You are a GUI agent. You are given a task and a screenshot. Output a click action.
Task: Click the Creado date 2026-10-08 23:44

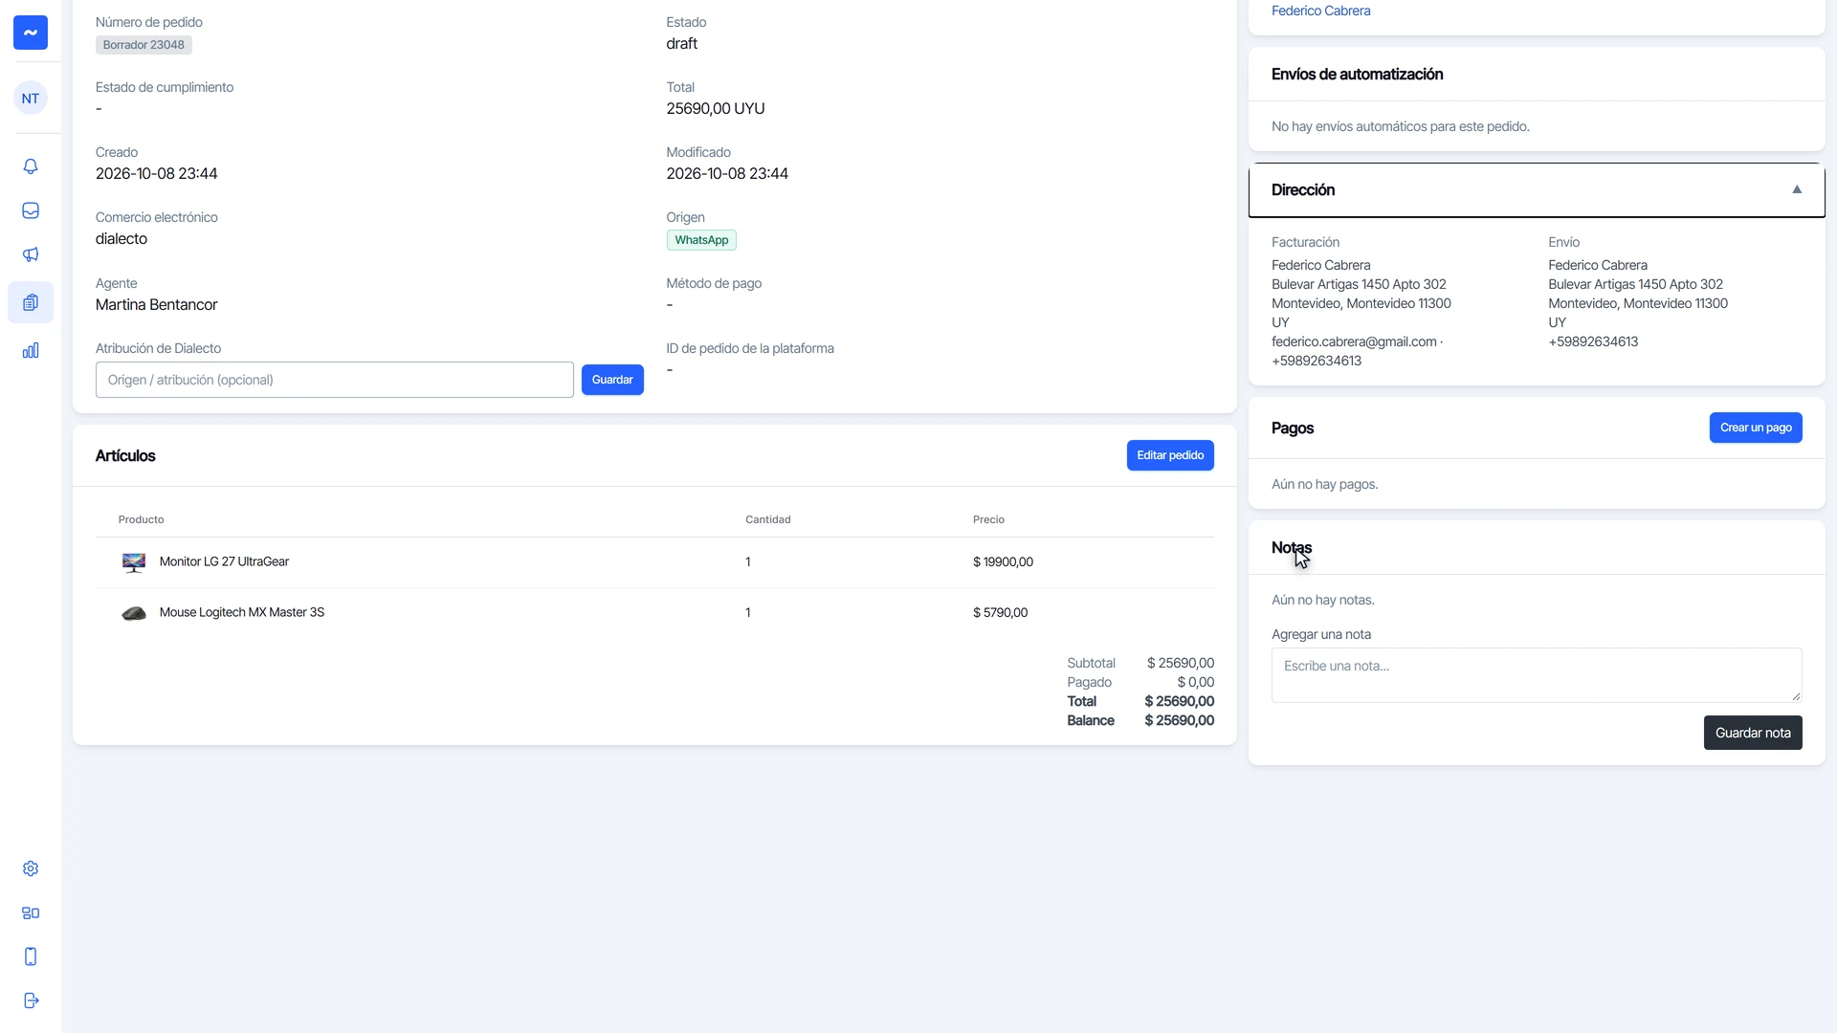pos(157,174)
